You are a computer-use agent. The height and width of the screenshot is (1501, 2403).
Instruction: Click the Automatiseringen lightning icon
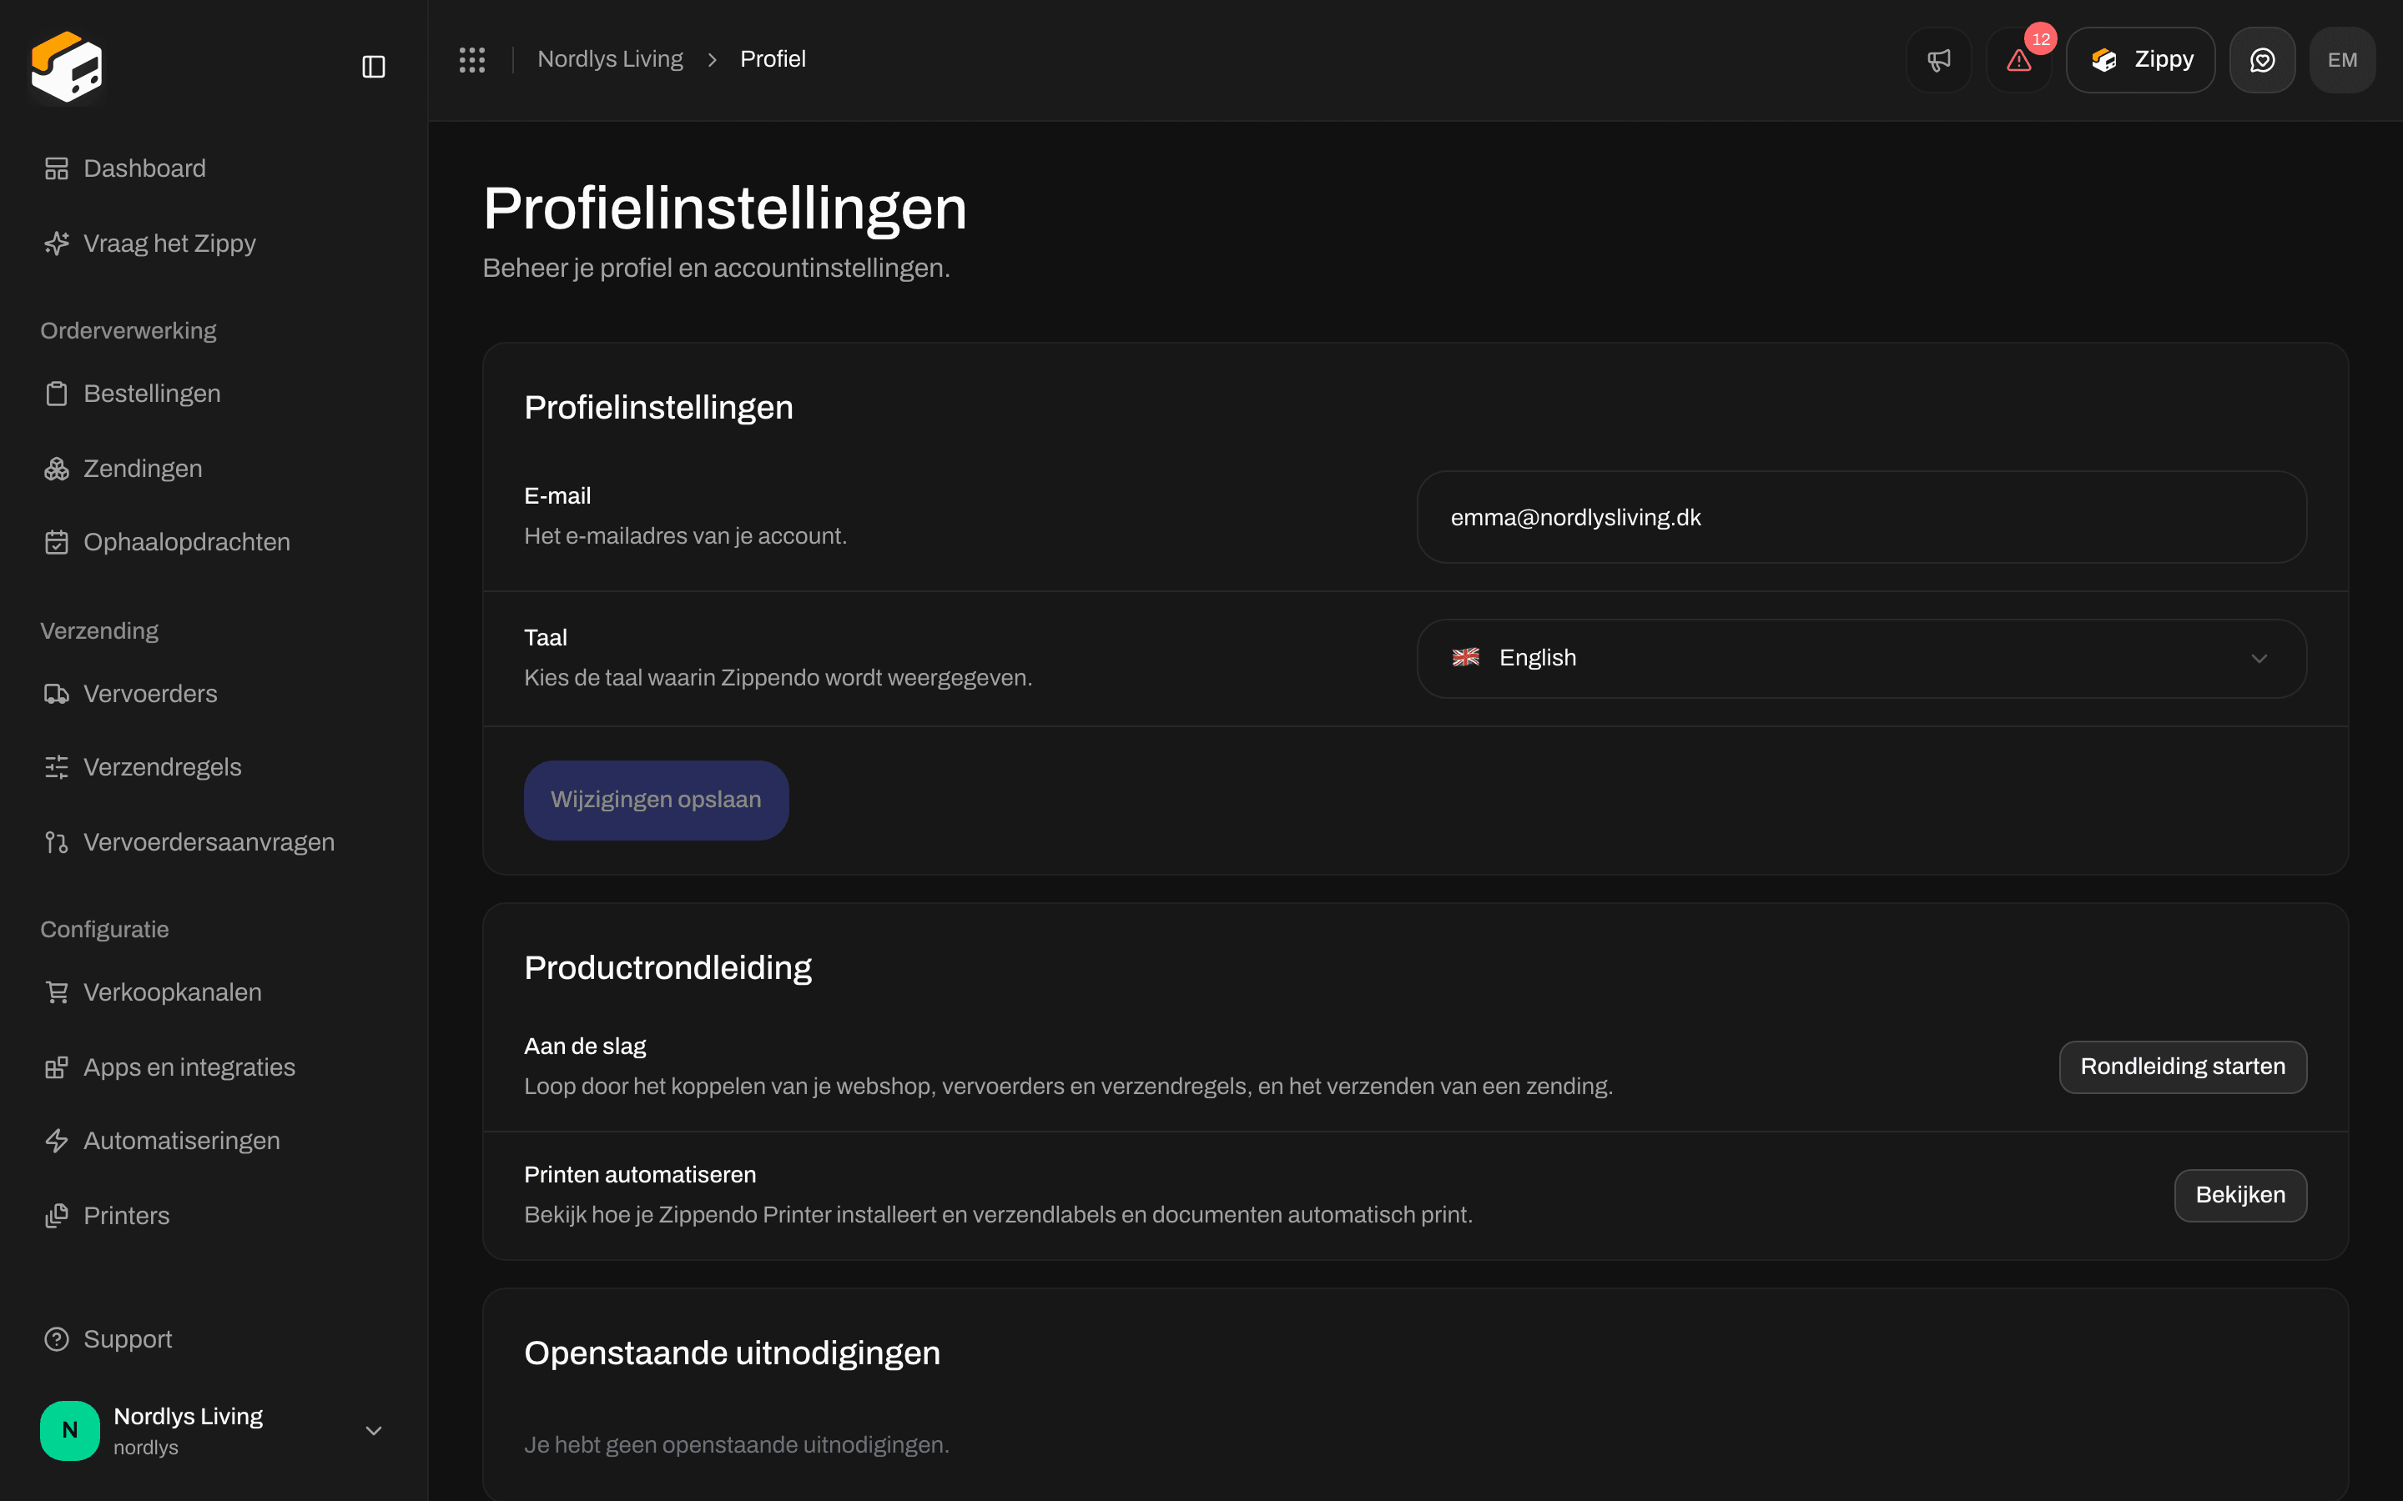[x=57, y=1141]
